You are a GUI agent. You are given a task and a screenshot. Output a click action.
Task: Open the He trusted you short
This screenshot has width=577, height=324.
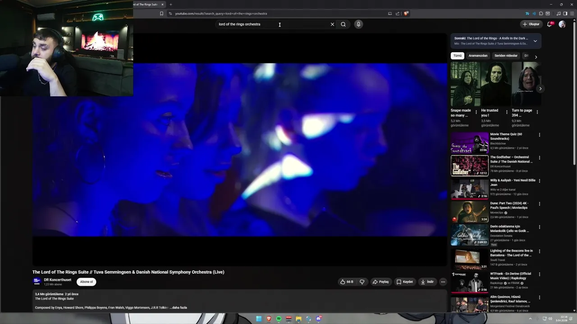(495, 84)
